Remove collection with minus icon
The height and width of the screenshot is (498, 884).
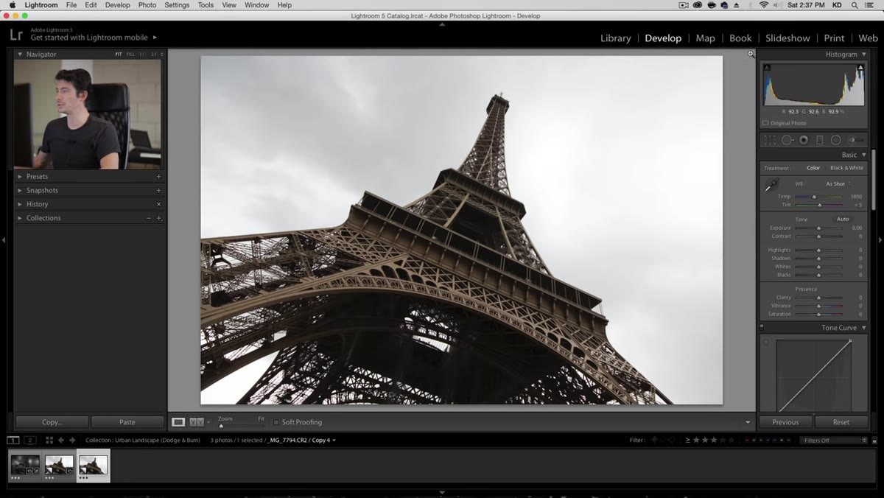pos(149,218)
